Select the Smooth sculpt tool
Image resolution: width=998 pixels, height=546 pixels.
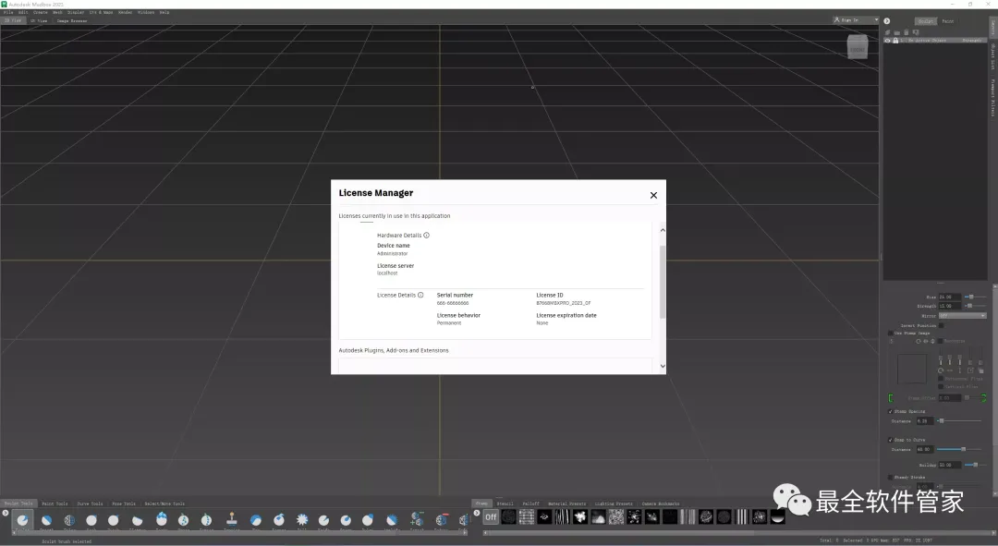[46, 520]
